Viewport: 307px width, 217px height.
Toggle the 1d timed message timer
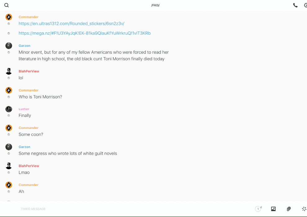(258, 209)
